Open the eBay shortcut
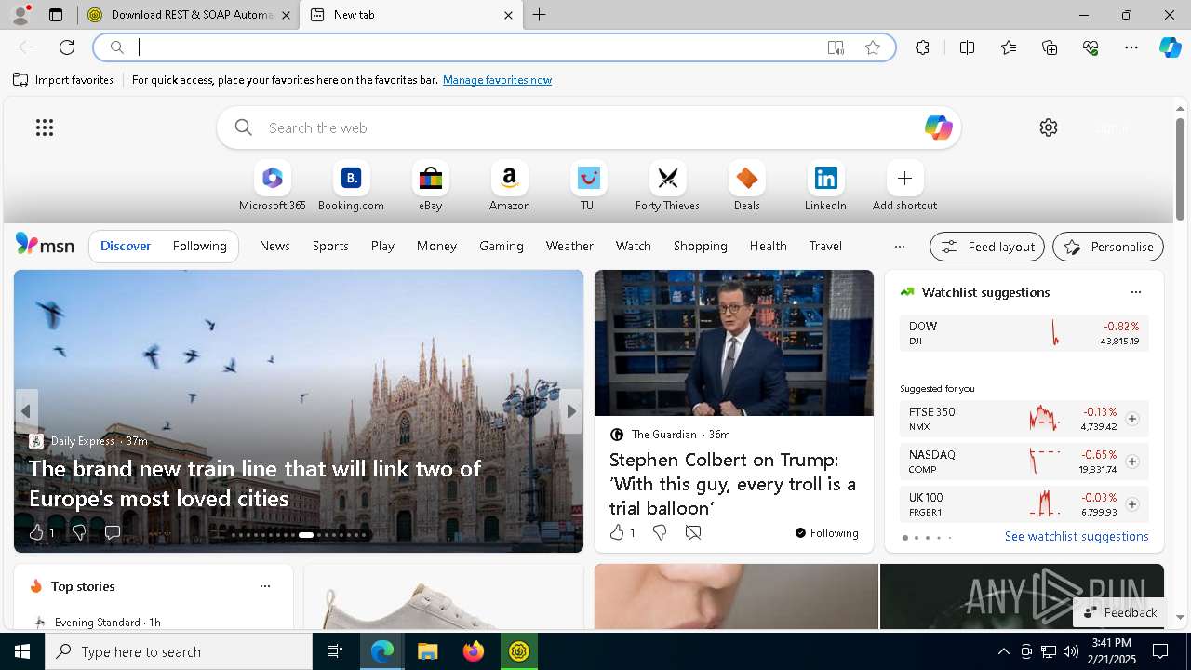1191x670 pixels. pyautogui.click(x=430, y=186)
